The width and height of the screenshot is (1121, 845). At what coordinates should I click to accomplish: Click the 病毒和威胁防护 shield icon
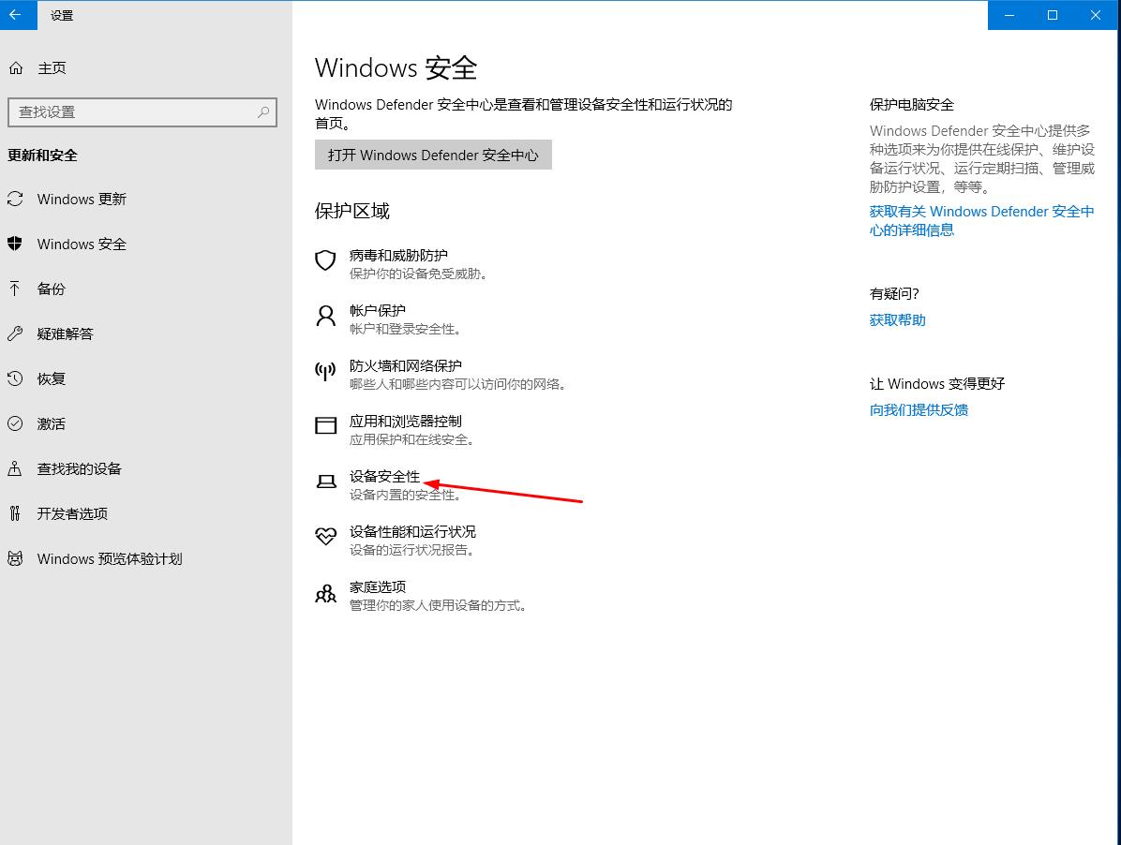click(325, 260)
